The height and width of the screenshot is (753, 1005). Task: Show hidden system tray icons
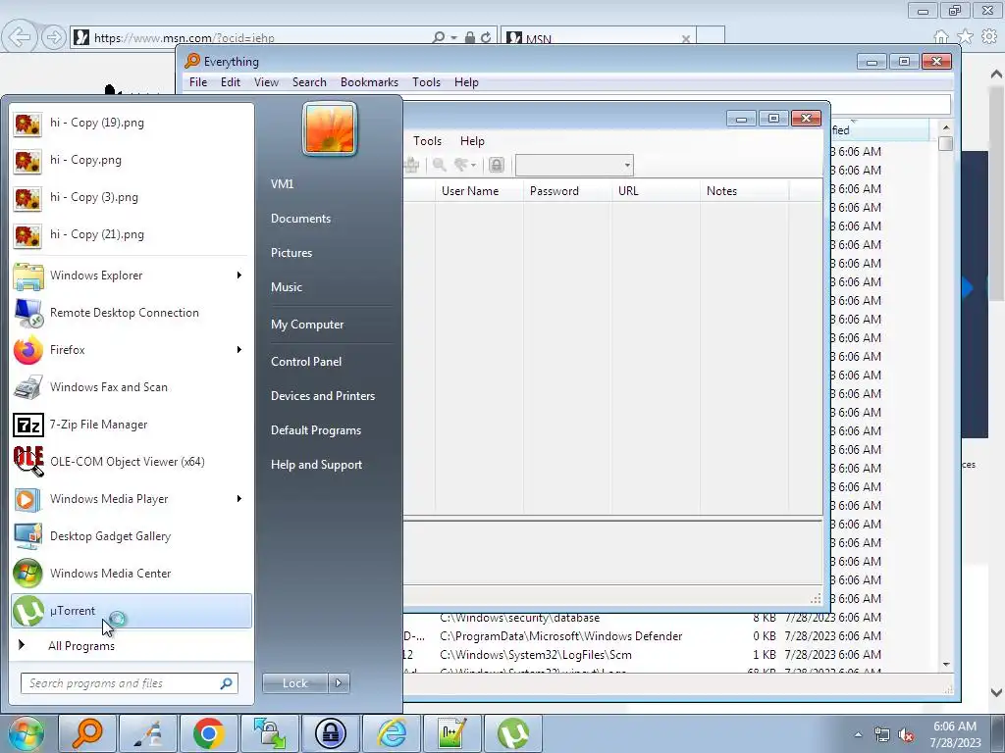858,734
